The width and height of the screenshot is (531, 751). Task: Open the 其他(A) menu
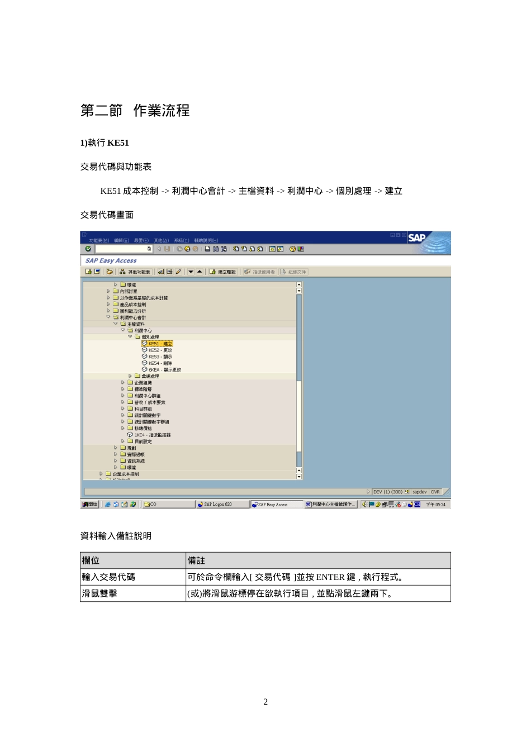(161, 240)
